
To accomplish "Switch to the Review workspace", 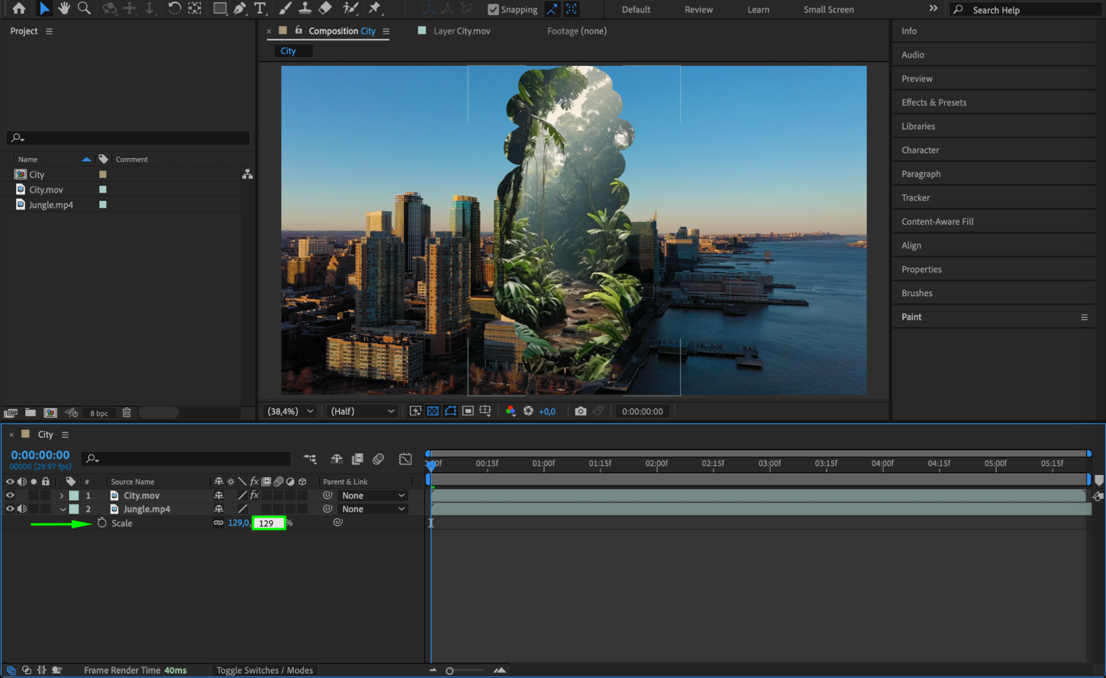I will coord(698,9).
